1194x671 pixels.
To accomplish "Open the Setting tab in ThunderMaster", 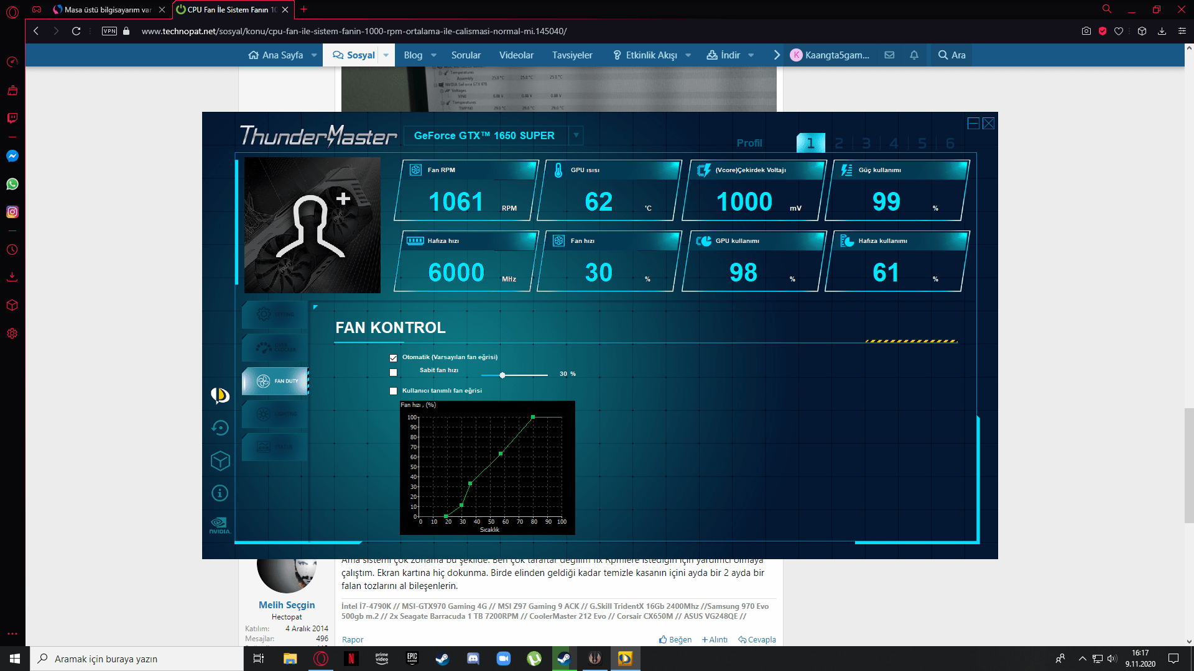I will pyautogui.click(x=274, y=314).
